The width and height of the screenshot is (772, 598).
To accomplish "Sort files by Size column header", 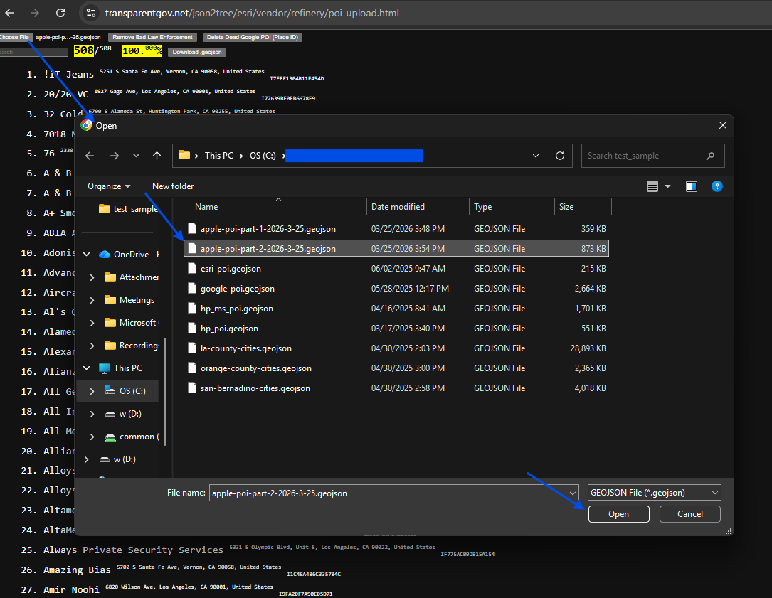I will tap(566, 207).
